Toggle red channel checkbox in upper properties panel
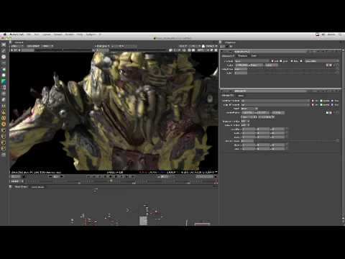The height and width of the screenshot is (259, 345). click(272, 61)
